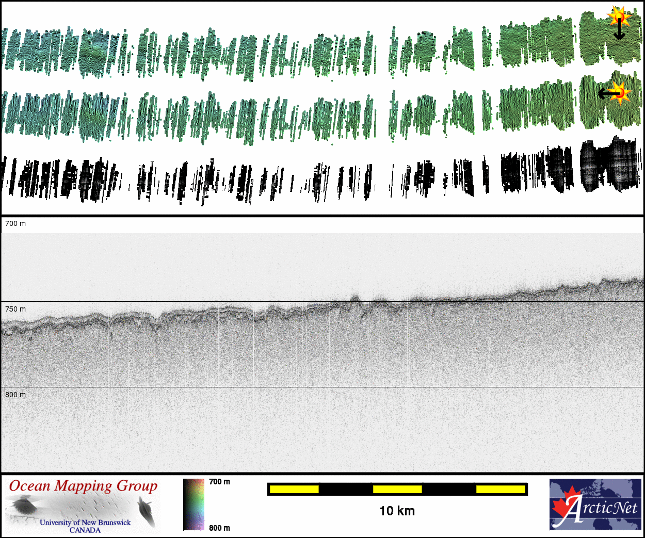Click the rightmost yellow segment of scale bar
This screenshot has height=538, width=645.
[500, 489]
